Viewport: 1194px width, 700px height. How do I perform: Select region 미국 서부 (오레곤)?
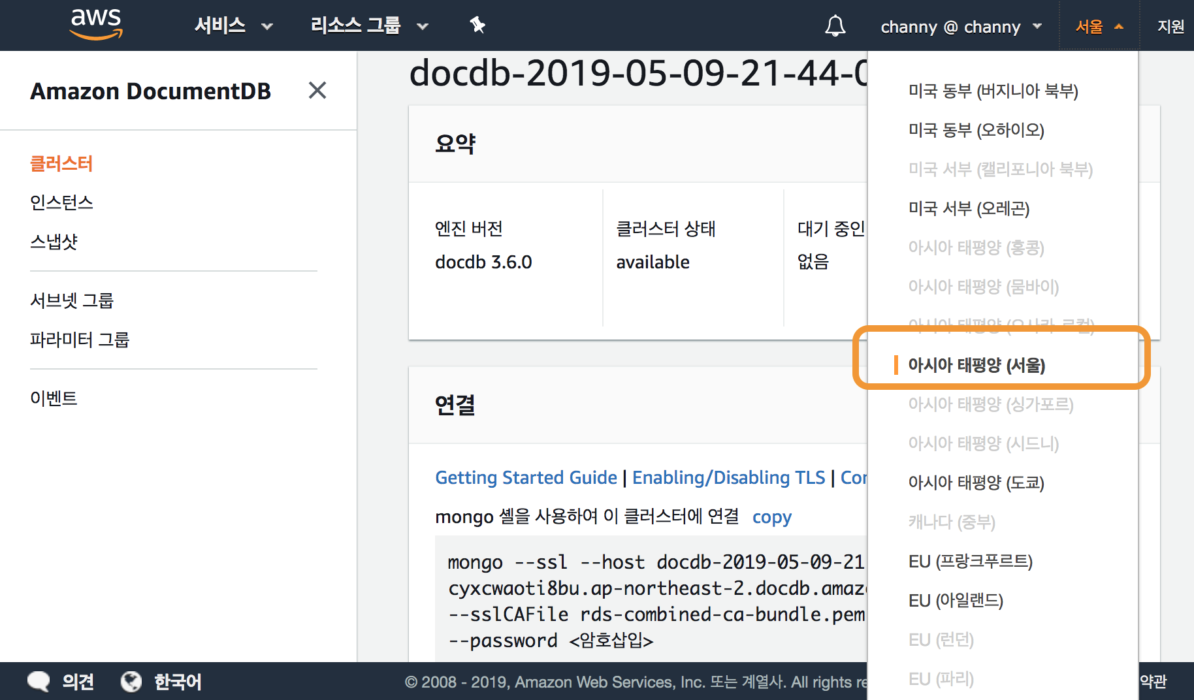969,208
